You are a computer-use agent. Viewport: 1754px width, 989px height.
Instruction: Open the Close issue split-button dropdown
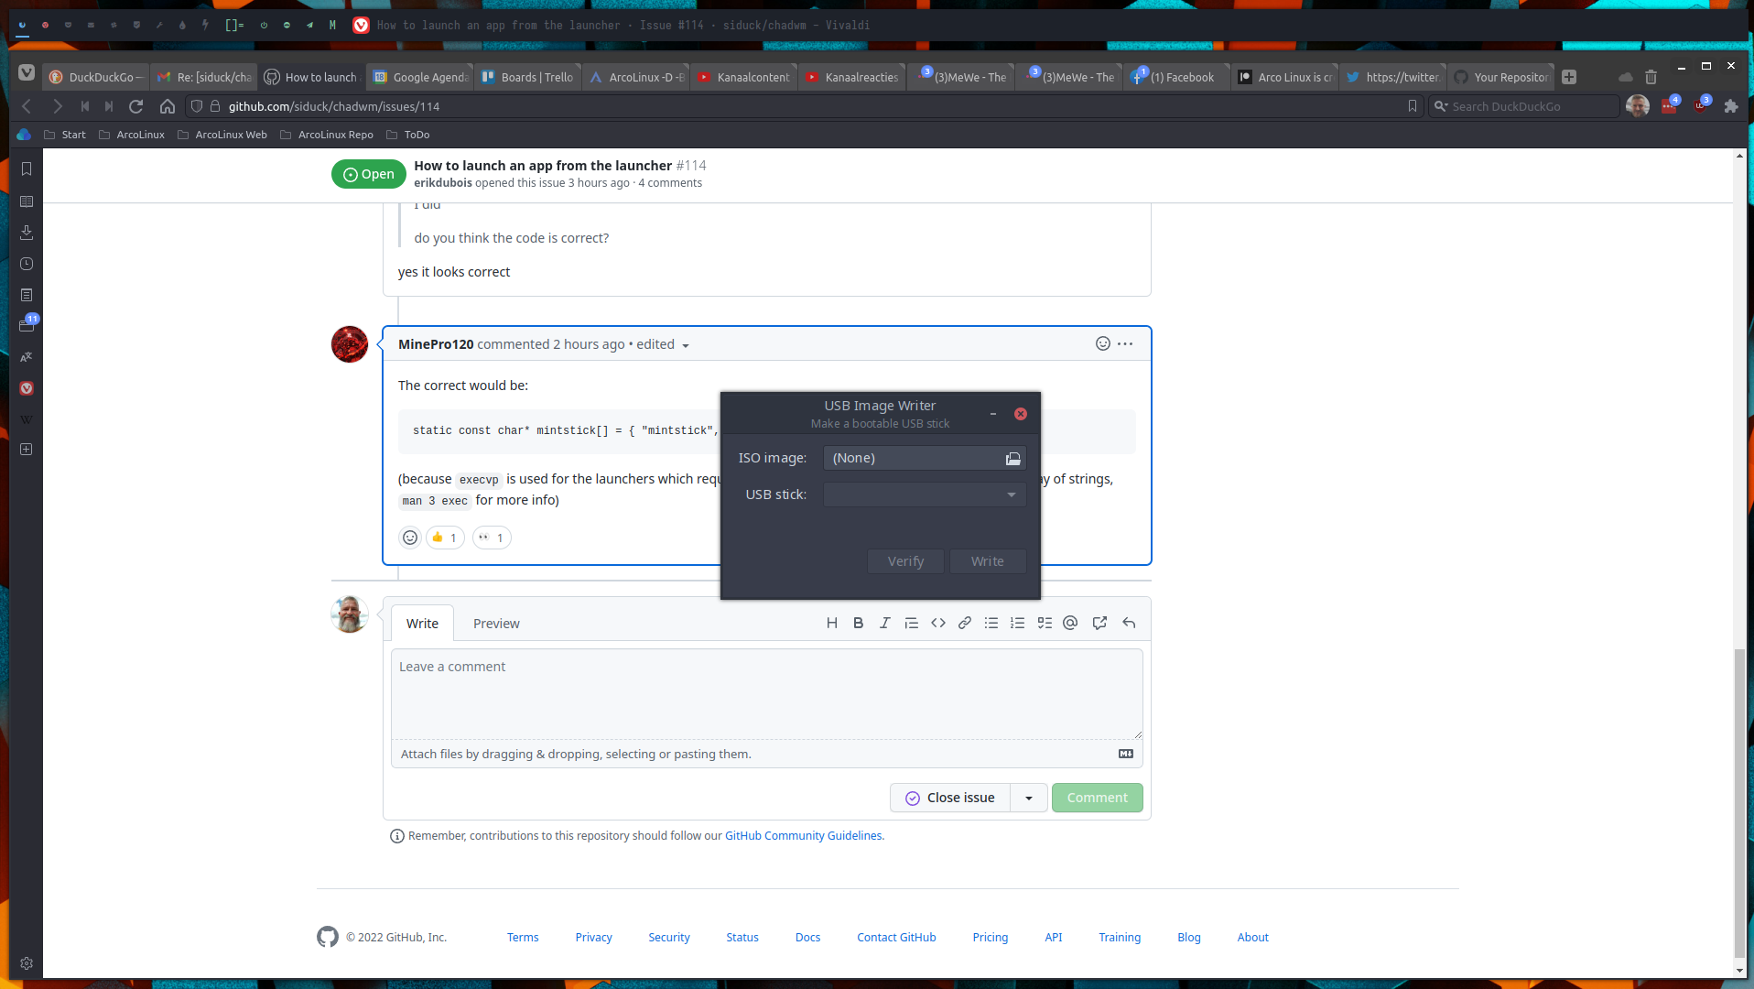click(1028, 798)
